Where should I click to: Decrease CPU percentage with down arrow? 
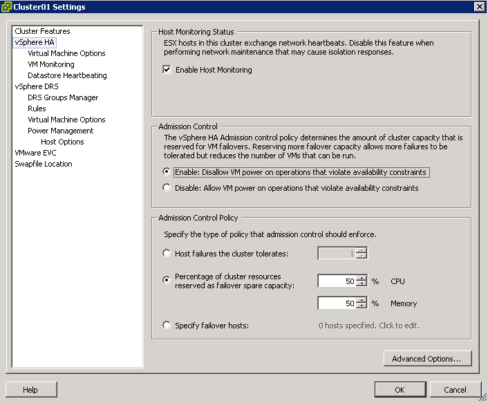click(x=362, y=284)
